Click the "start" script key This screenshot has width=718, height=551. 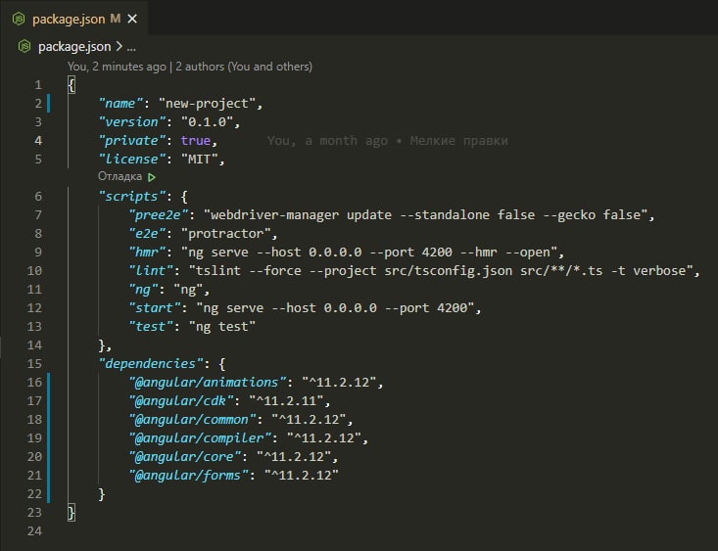click(155, 308)
